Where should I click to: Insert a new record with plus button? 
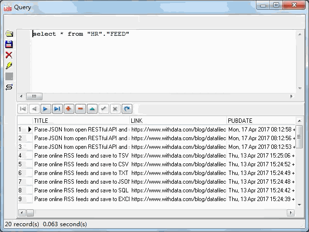tap(69, 109)
